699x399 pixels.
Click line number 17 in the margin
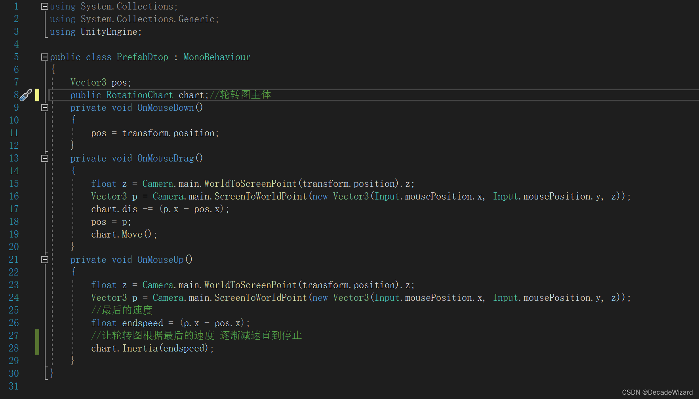pos(14,209)
